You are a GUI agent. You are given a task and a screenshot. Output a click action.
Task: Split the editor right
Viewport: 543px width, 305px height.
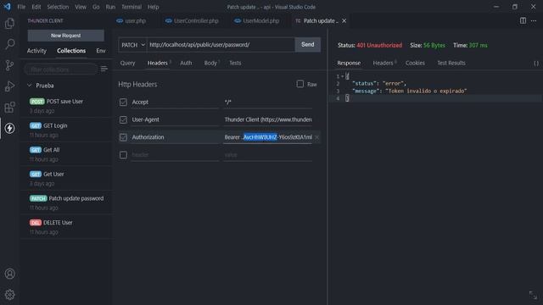[x=523, y=20]
